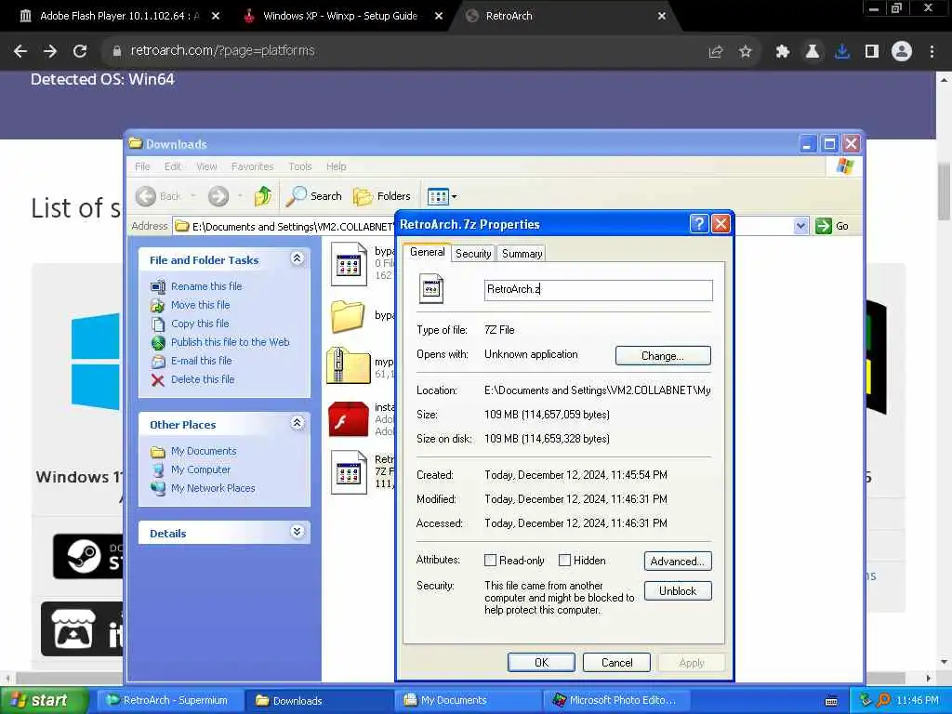The width and height of the screenshot is (952, 714).
Task: Open the View menu in Downloads
Action: click(206, 166)
